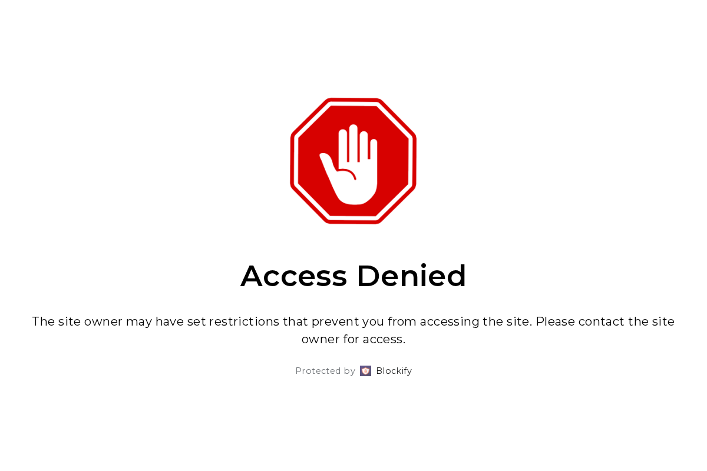The height and width of the screenshot is (471, 707).
Task: Click the phrase "accessing the site"
Action: [475, 321]
